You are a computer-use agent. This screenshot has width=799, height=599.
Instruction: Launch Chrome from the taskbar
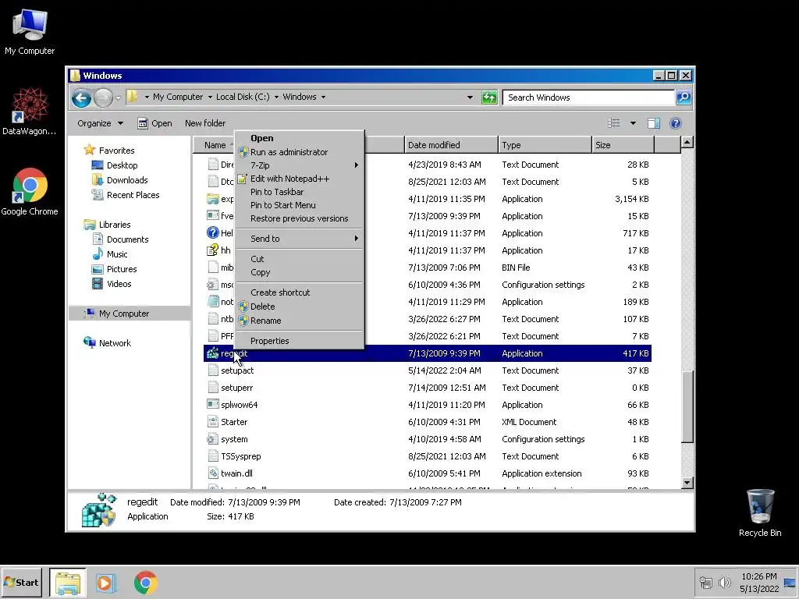pyautogui.click(x=145, y=583)
